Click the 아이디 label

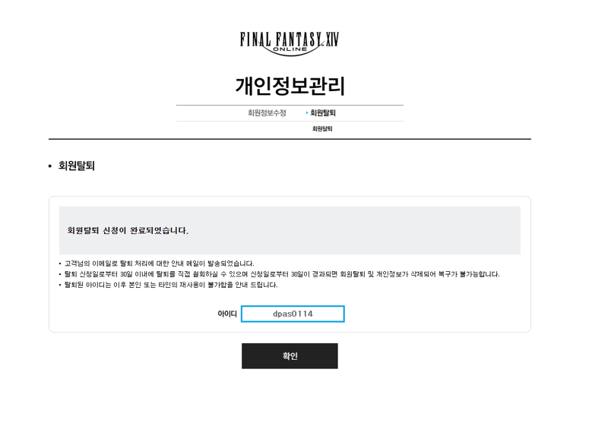point(226,314)
